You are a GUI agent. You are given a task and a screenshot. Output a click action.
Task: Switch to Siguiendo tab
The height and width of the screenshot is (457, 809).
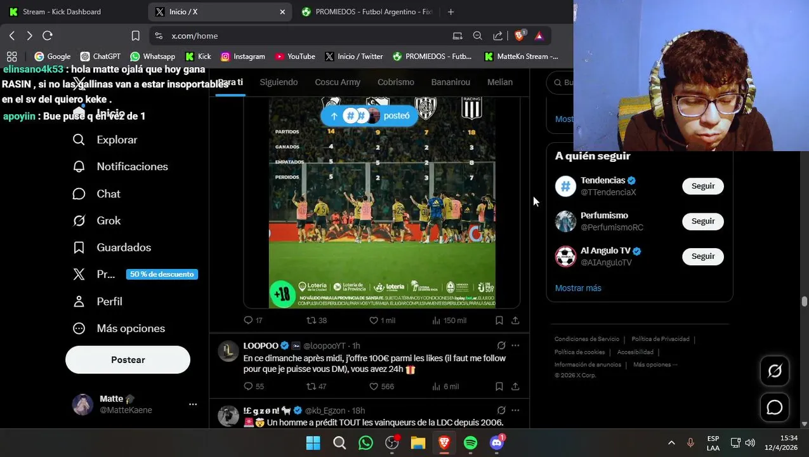coord(279,82)
